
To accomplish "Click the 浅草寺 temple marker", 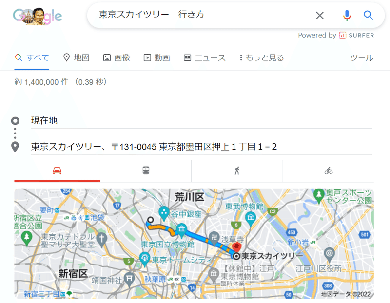I will coord(214,239).
